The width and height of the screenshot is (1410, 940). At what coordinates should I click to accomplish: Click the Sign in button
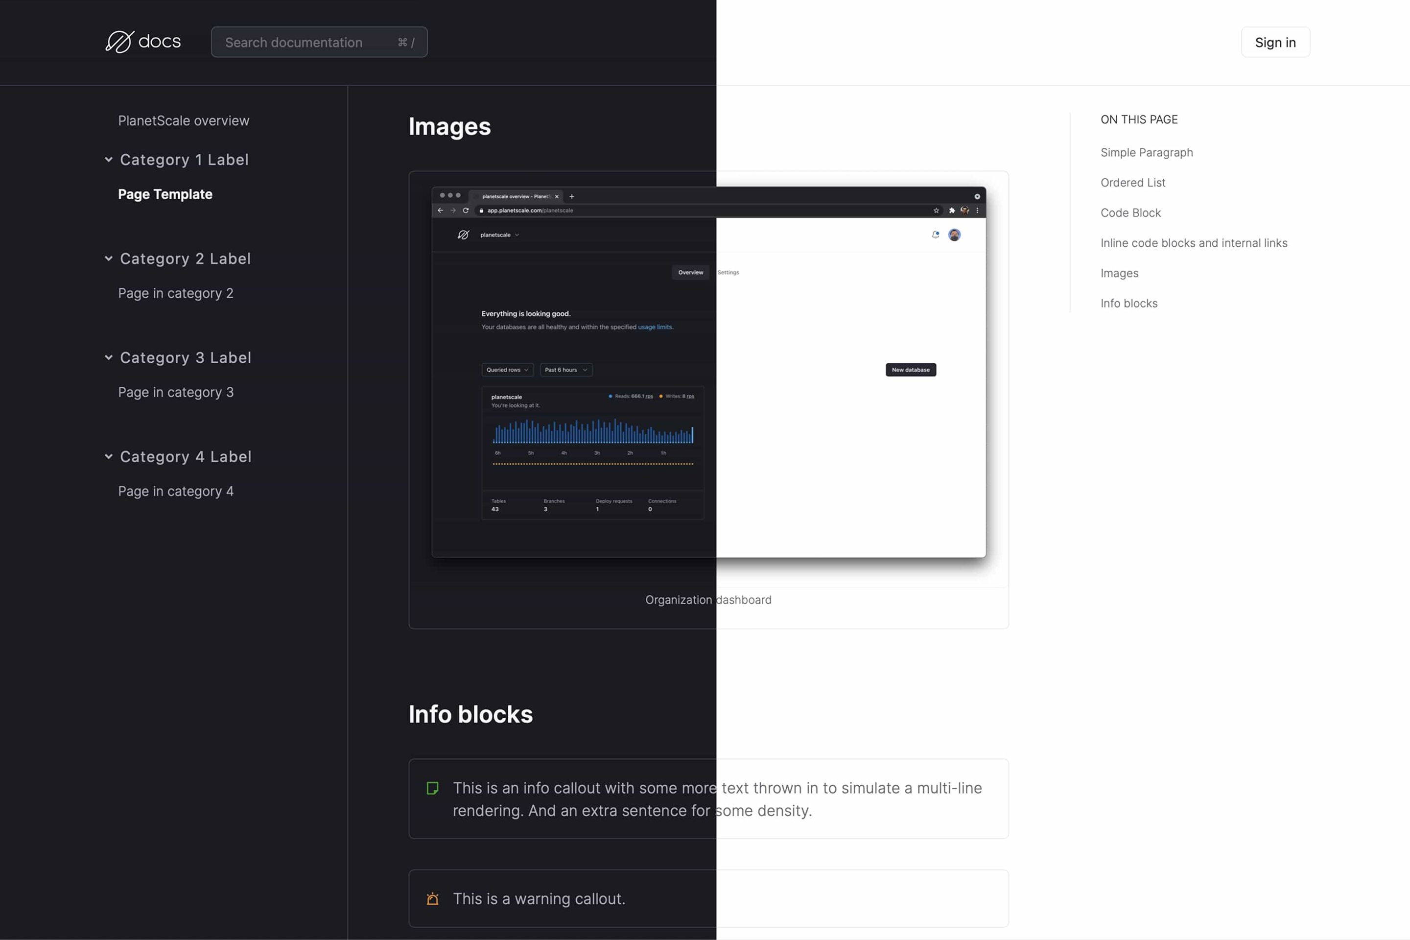point(1275,42)
